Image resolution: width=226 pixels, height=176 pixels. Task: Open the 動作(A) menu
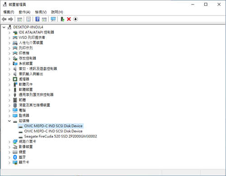[x=24, y=12]
